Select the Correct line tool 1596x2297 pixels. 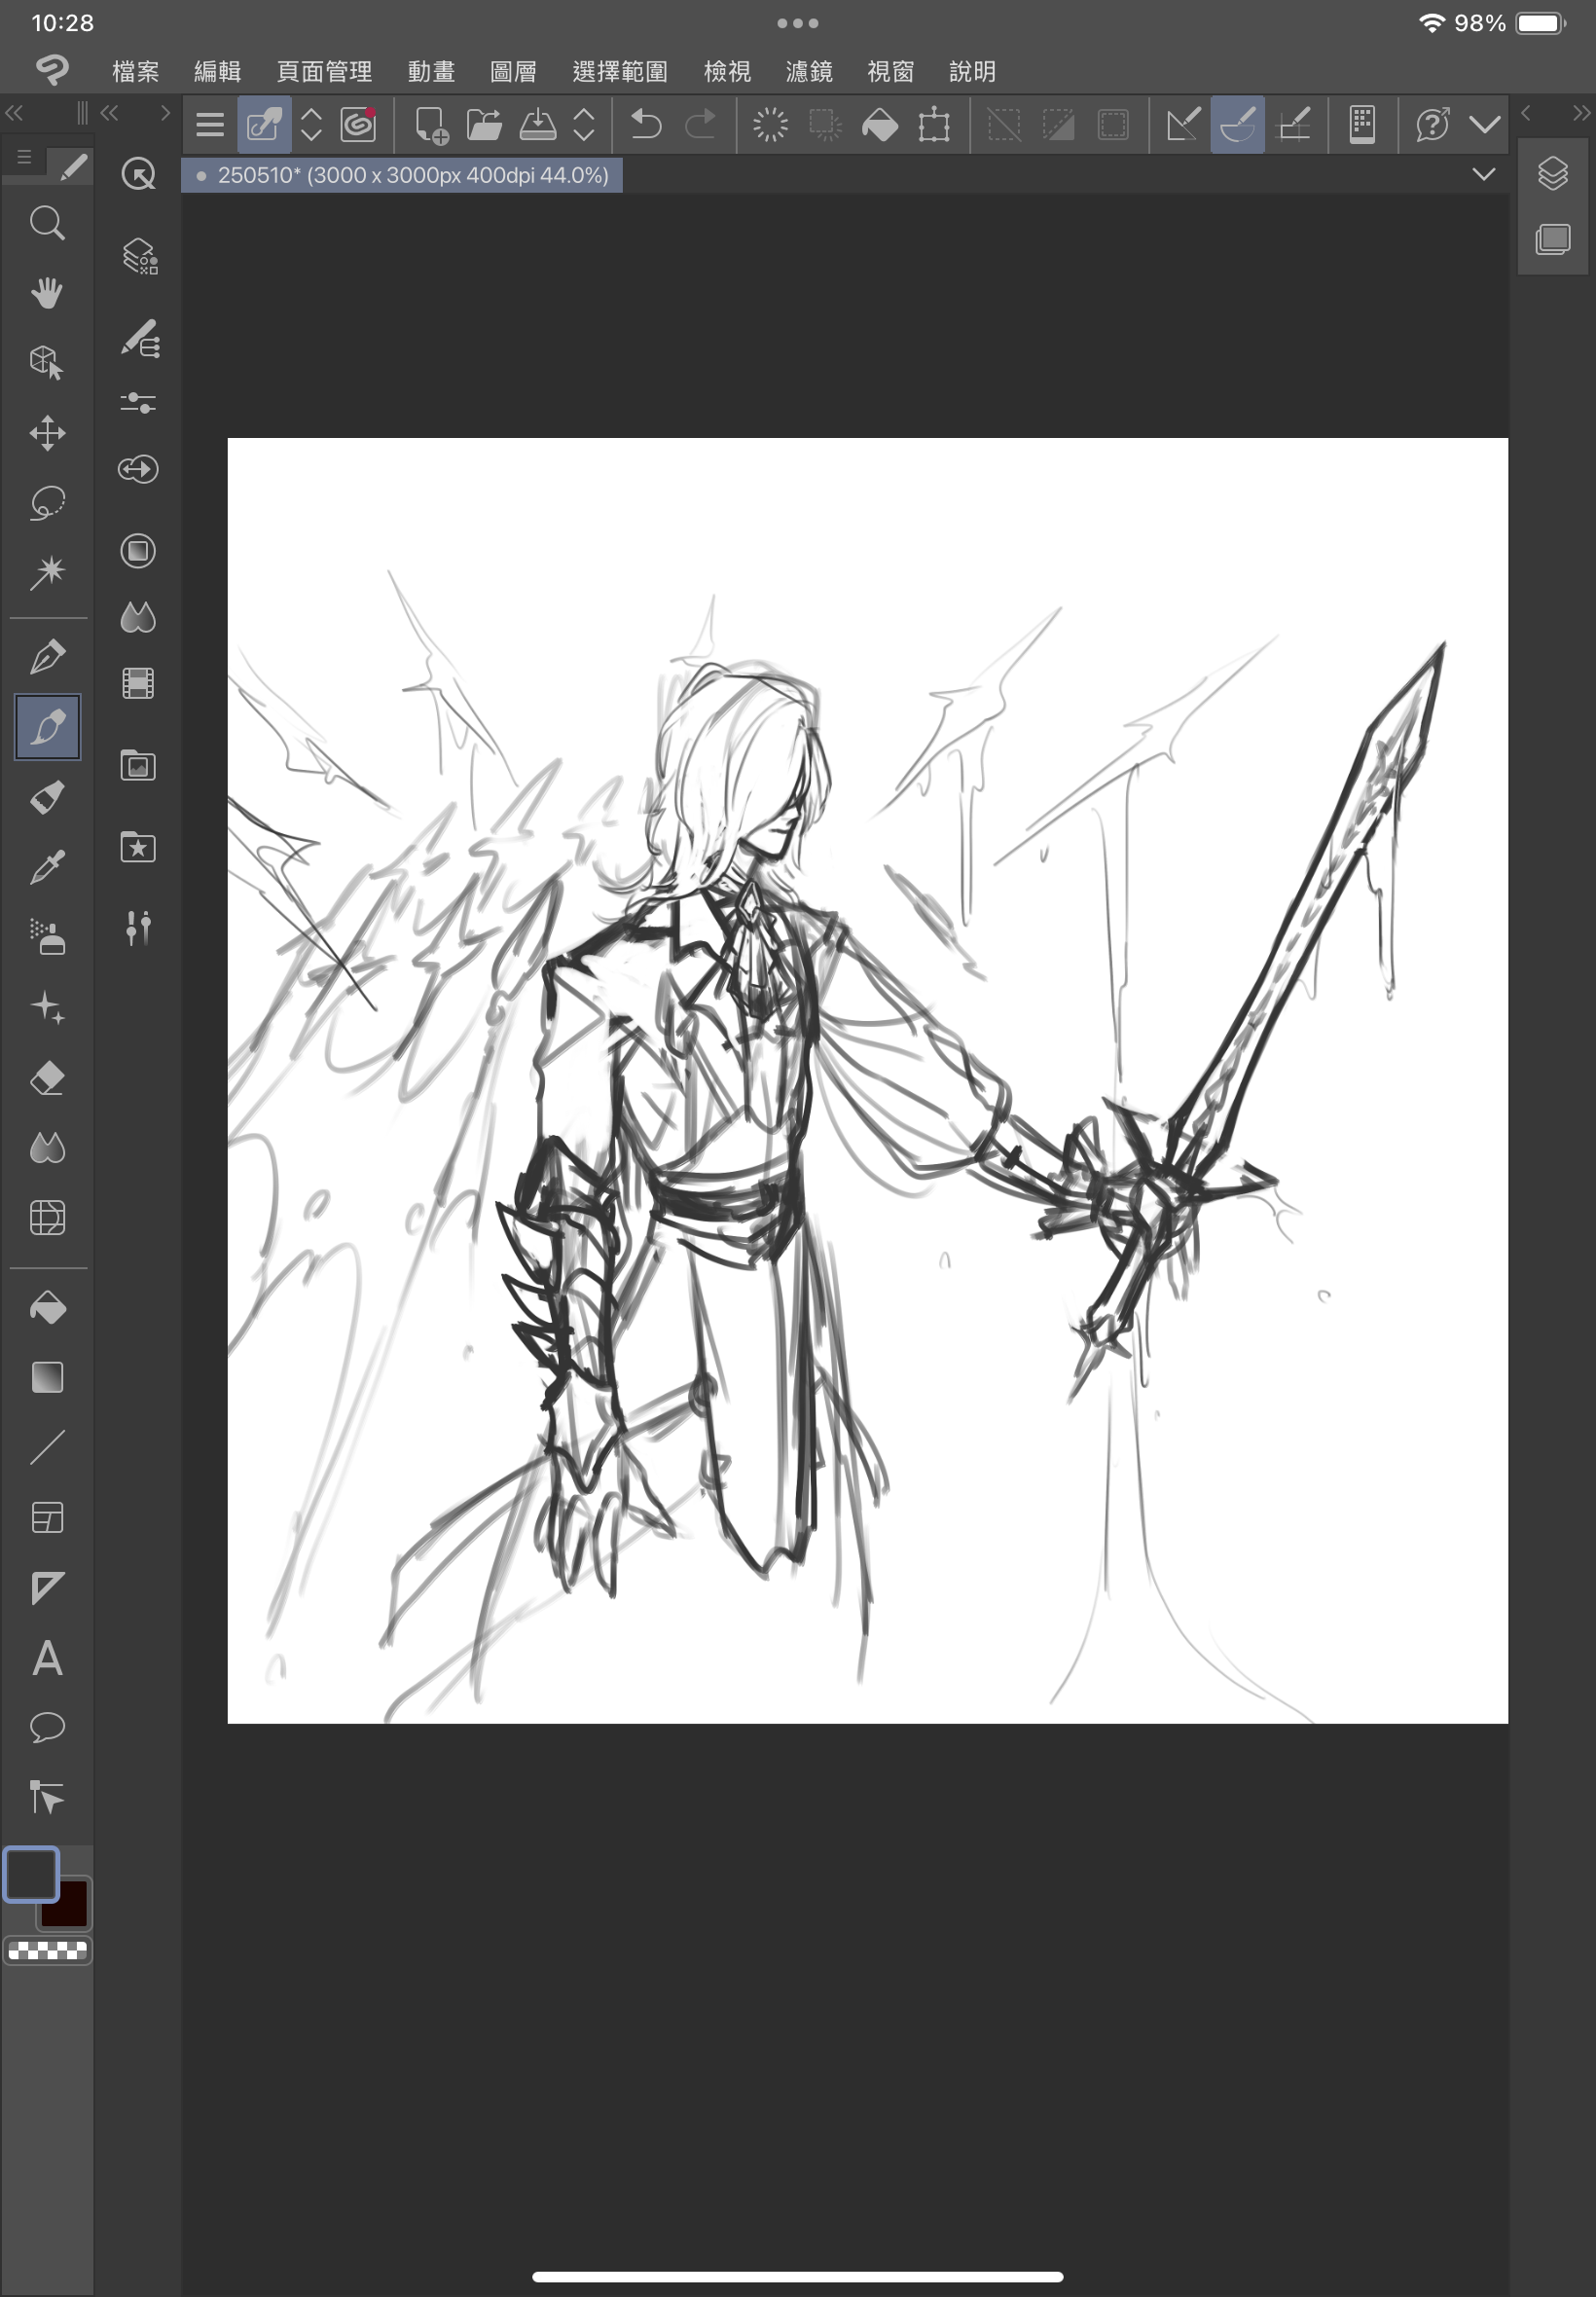click(47, 1798)
